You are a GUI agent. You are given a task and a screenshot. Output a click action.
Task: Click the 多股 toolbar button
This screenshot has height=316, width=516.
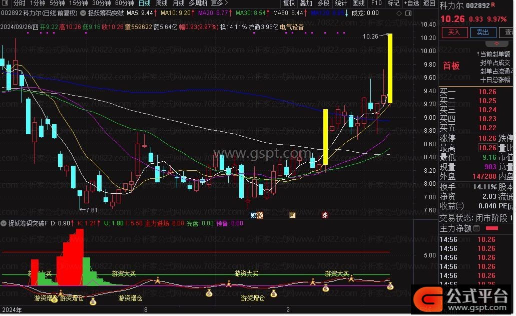[323, 4]
